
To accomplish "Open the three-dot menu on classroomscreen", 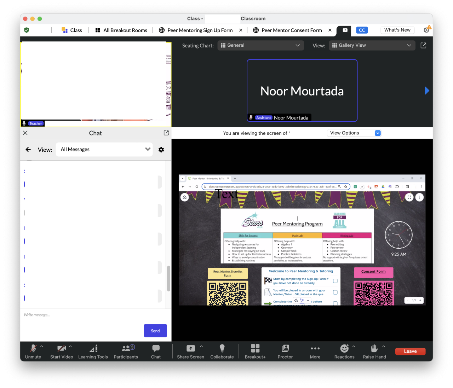I will [x=419, y=197].
